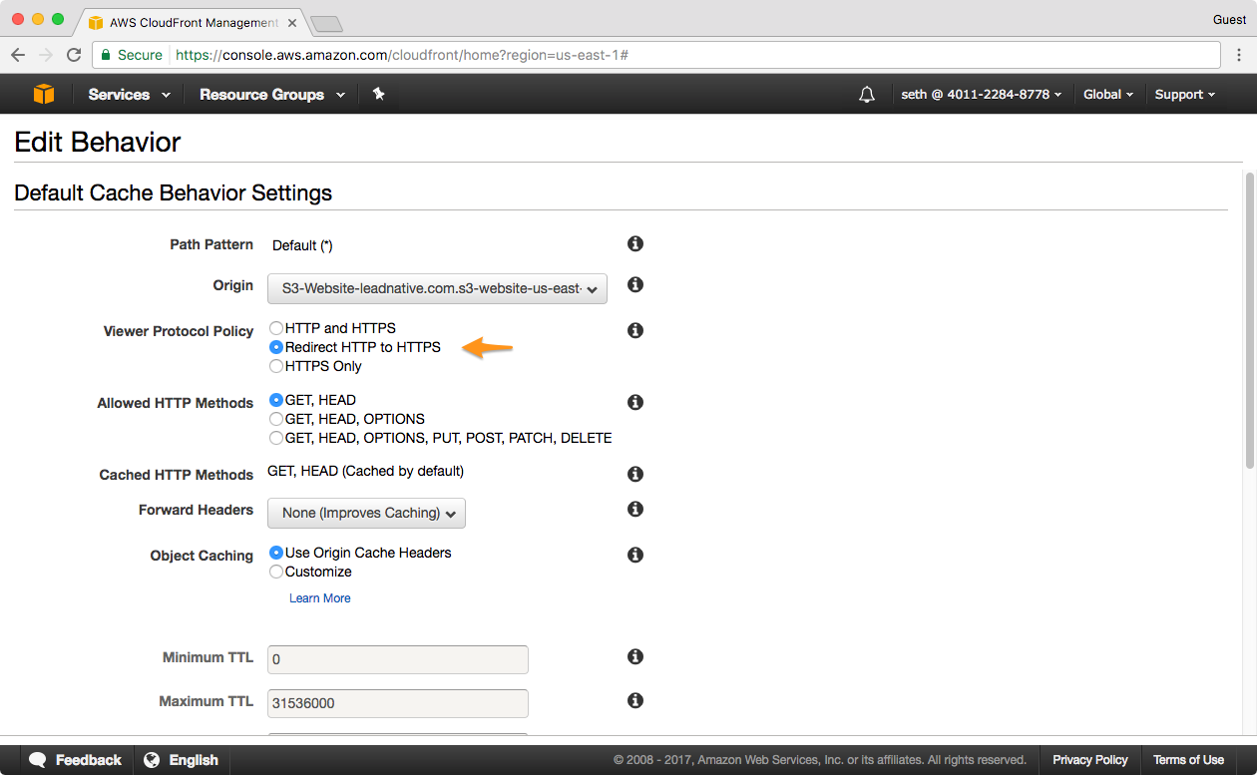Viewport: 1257px width, 775px height.
Task: Choose HTTP and HTTPS viewer policy
Action: [276, 328]
